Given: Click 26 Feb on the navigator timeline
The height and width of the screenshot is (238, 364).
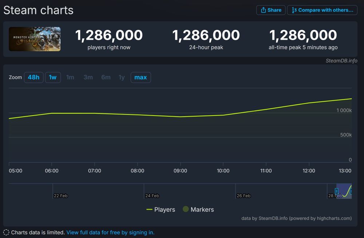Looking at the screenshot, I should click(x=244, y=196).
